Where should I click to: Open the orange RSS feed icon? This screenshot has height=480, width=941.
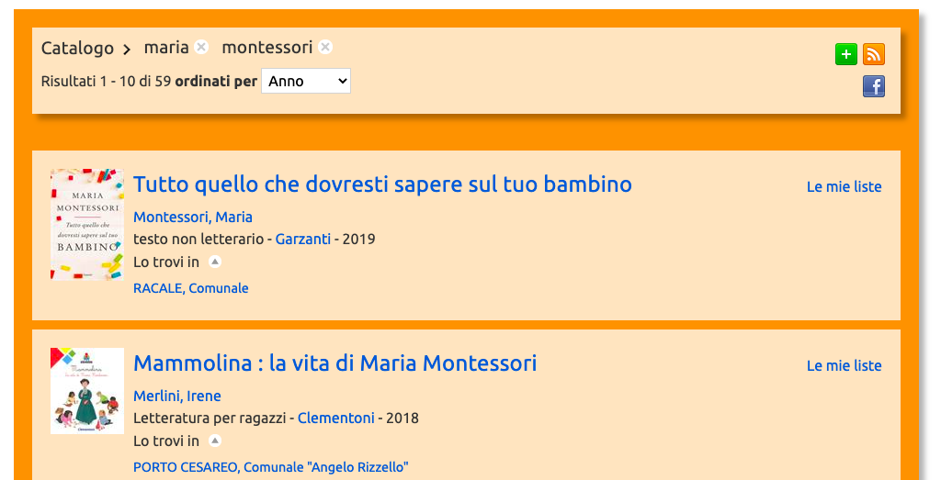[x=874, y=54]
